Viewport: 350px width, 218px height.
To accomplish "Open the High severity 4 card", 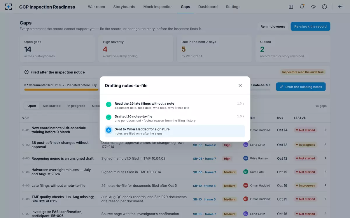I will pos(136,49).
